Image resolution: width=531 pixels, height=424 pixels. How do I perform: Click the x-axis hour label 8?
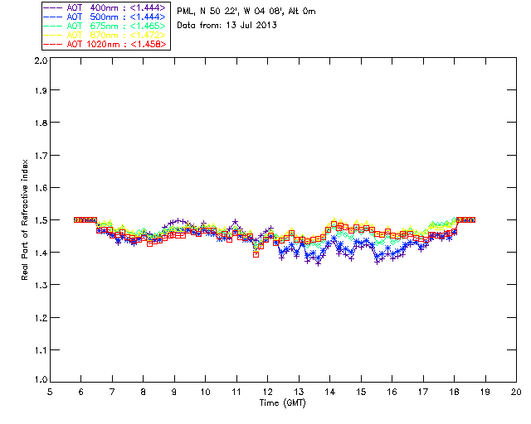point(144,392)
